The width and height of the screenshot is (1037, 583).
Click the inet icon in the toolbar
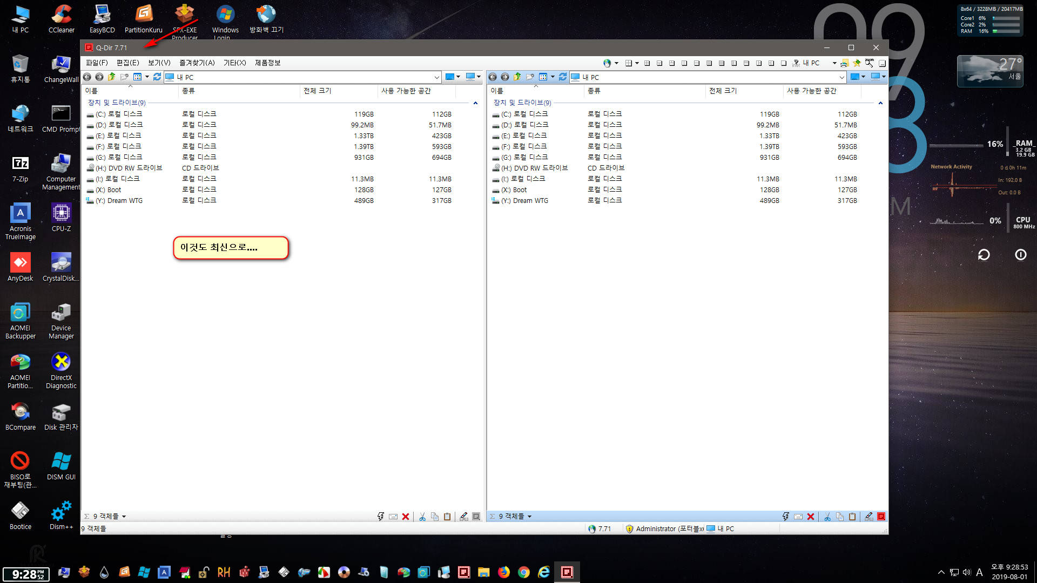click(796, 63)
